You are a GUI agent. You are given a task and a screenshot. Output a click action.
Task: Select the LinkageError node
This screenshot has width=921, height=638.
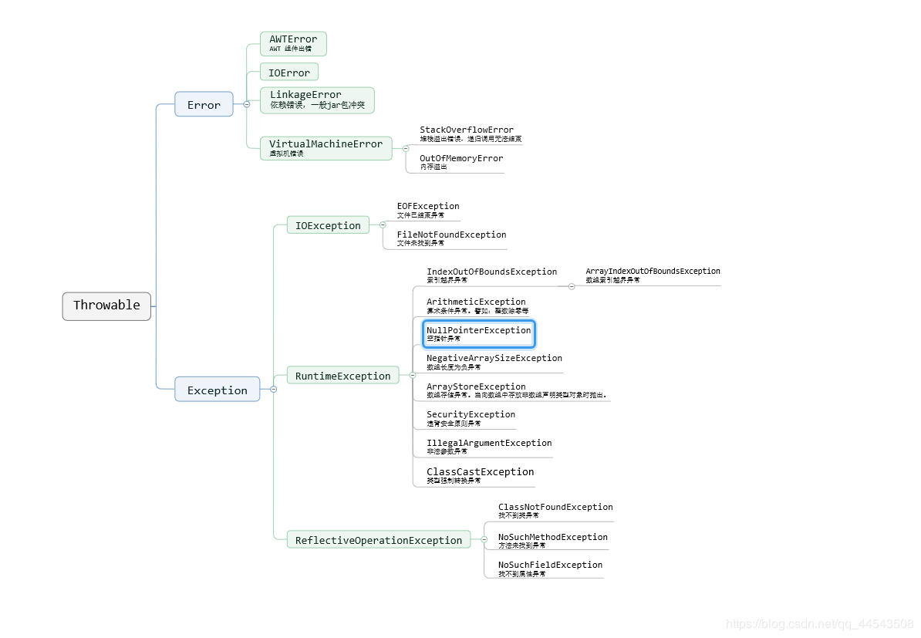tap(317, 100)
